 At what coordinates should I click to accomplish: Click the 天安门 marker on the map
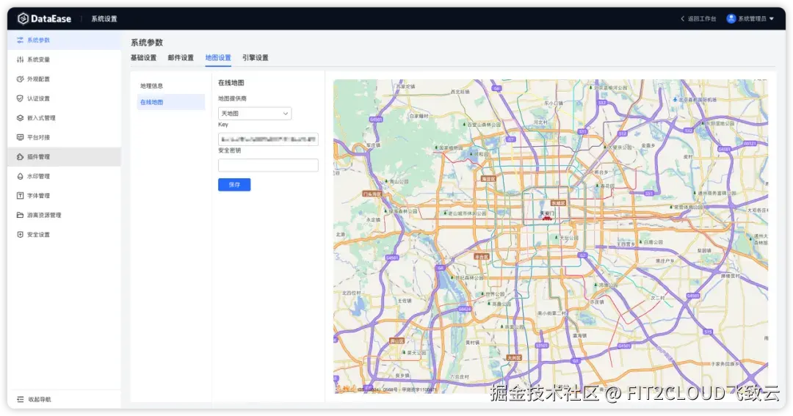tap(547, 216)
